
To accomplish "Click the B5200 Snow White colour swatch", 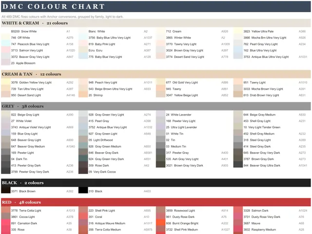I will pos(5,31).
